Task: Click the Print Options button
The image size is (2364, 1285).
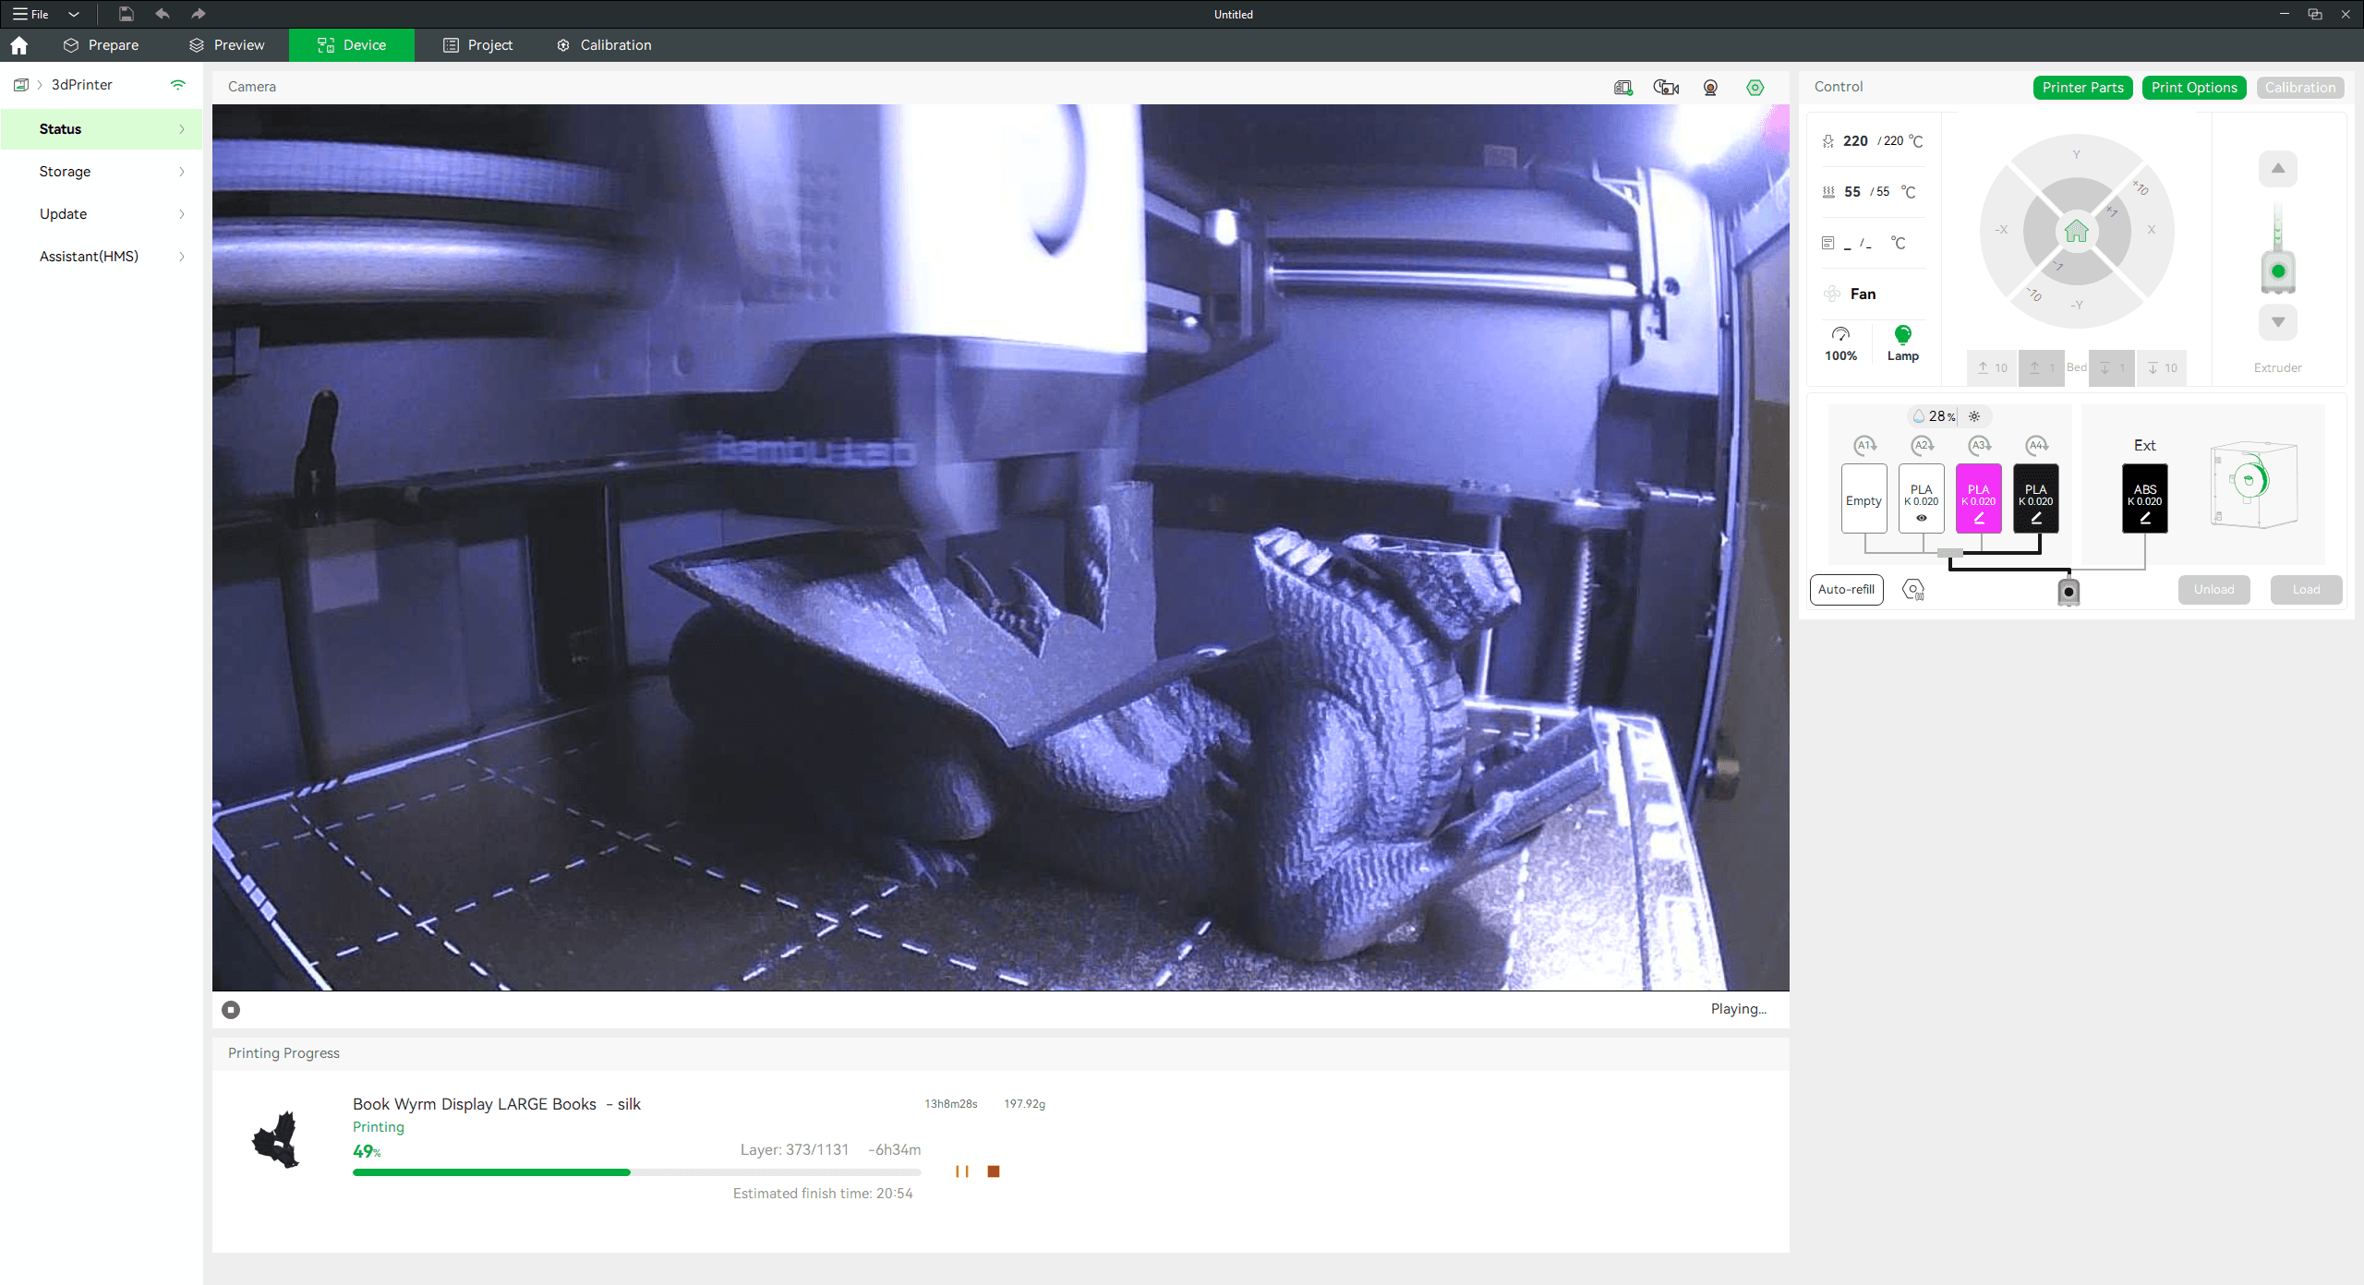Action: 2194,88
